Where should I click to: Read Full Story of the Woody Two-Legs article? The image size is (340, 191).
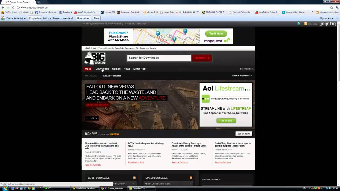(x=180, y=162)
